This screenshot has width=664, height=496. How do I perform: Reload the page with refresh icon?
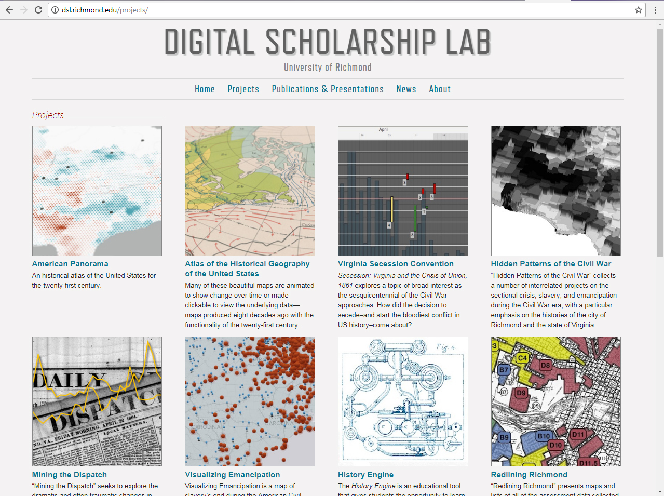tap(38, 10)
